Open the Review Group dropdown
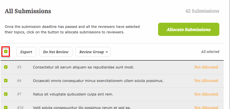 (x=93, y=52)
